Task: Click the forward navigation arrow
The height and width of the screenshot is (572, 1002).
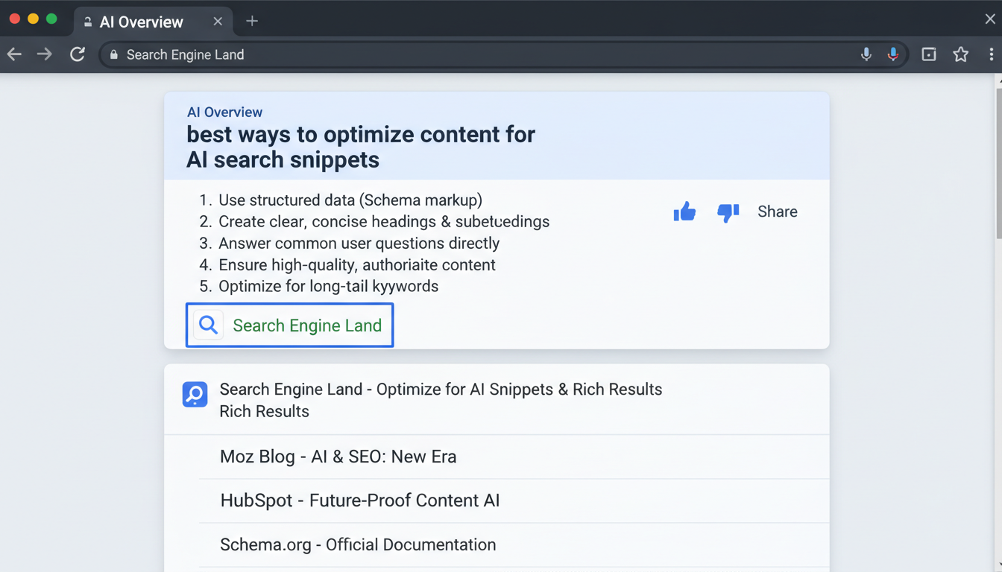Action: [45, 54]
